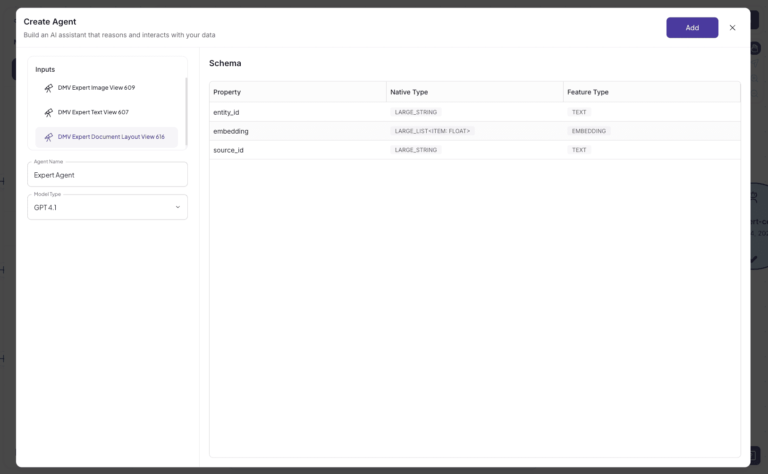Click the Create Agent dialog title
The height and width of the screenshot is (474, 768).
50,22
